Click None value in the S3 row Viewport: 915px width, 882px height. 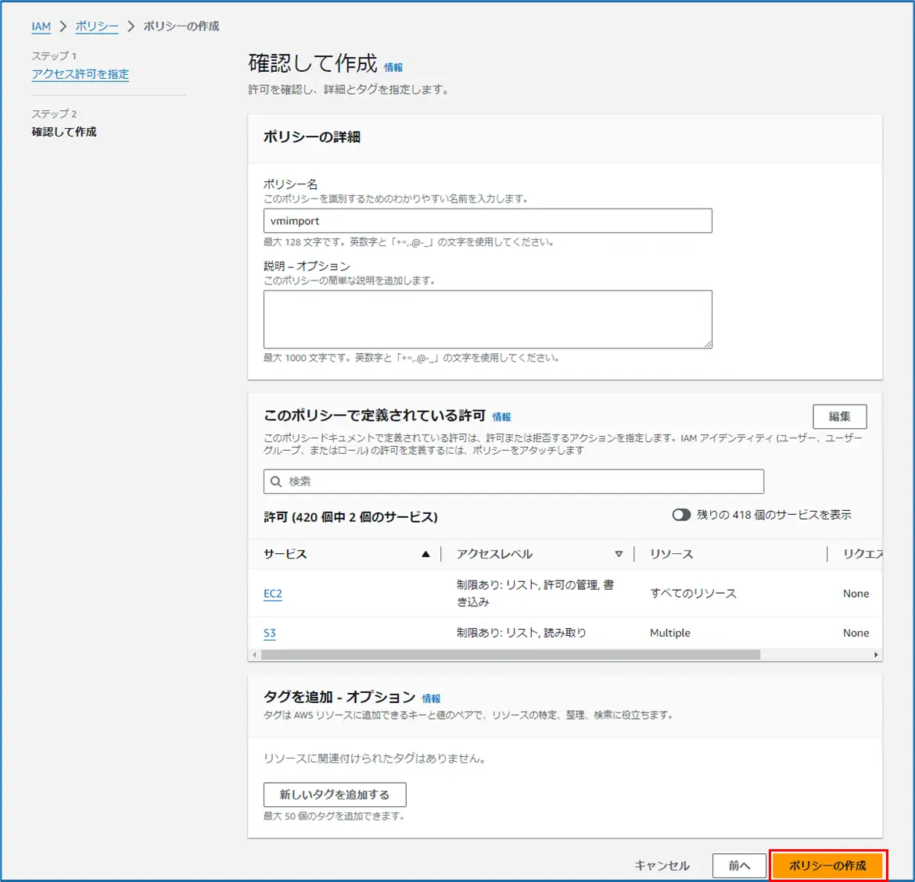(x=856, y=633)
